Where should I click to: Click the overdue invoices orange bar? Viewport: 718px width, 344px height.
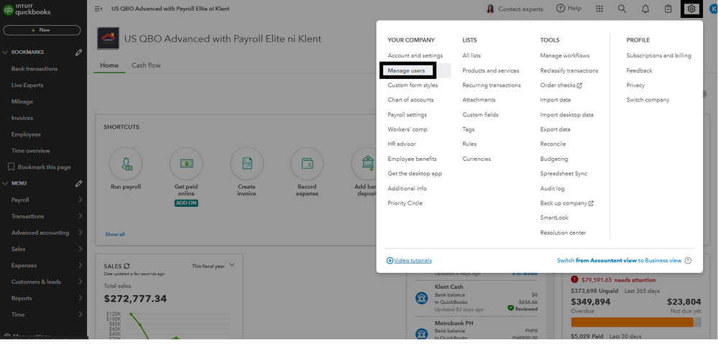coord(632,322)
